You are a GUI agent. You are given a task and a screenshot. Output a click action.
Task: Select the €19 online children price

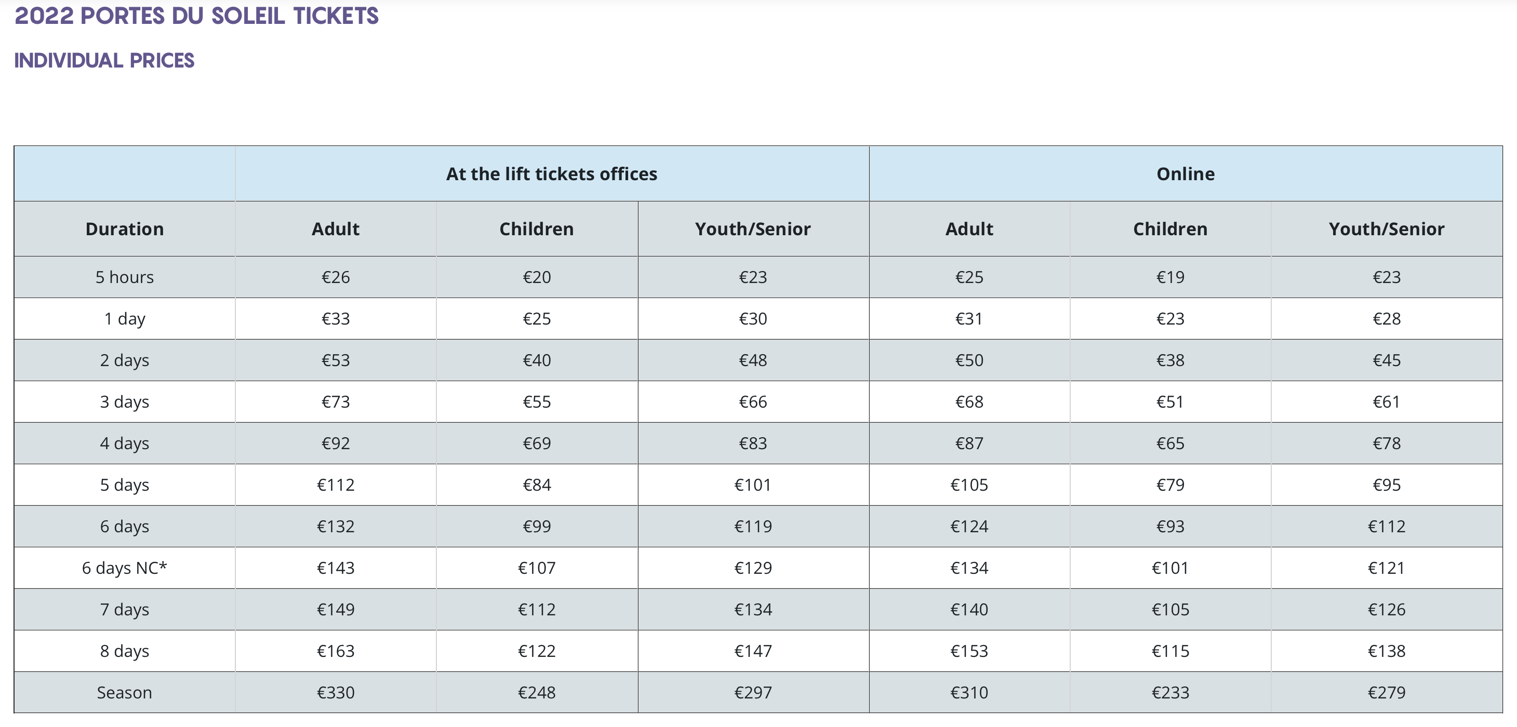[1170, 277]
